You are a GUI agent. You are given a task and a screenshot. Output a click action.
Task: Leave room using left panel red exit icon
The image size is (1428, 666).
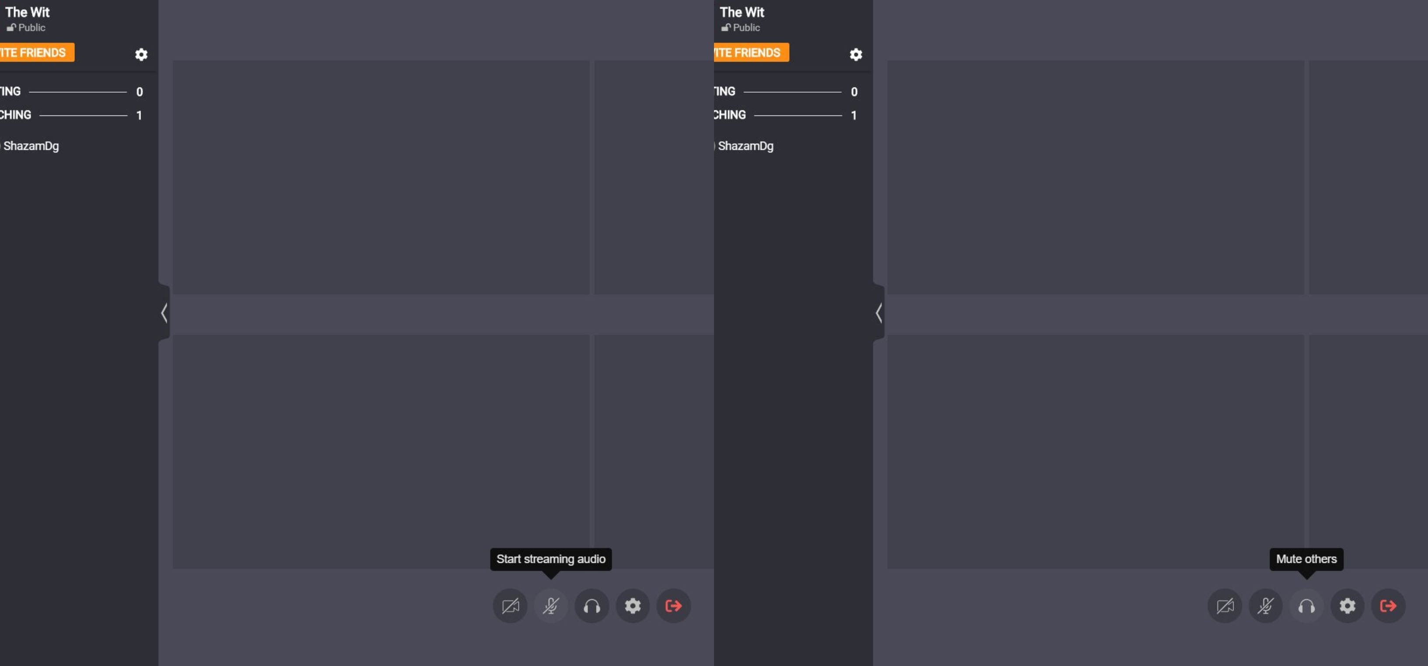[x=674, y=606]
